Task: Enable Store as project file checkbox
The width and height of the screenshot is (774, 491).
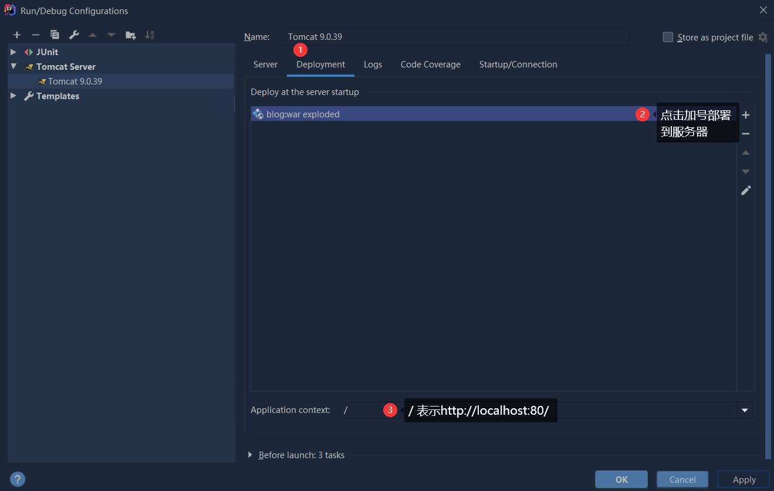Action: click(668, 37)
